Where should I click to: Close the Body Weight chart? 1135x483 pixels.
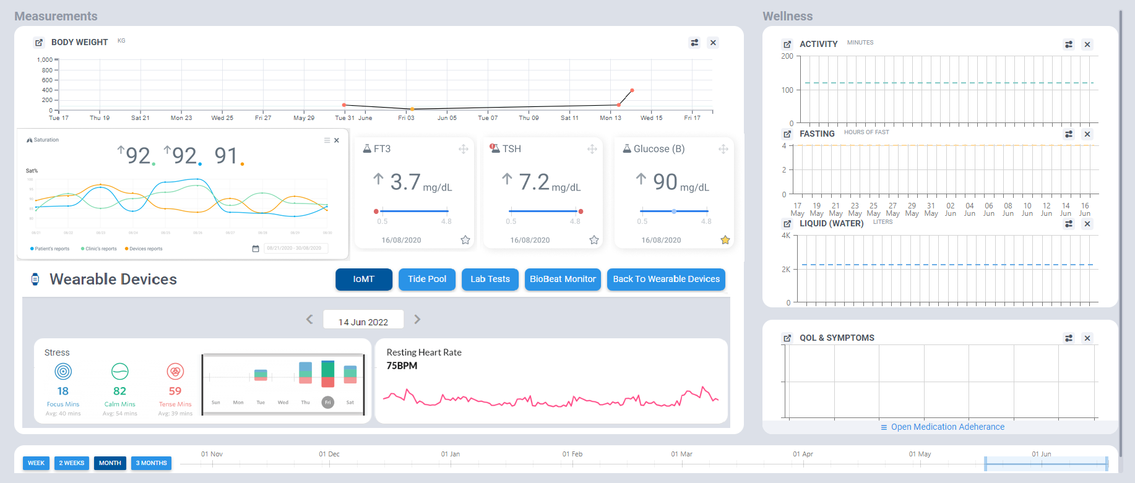(x=713, y=43)
